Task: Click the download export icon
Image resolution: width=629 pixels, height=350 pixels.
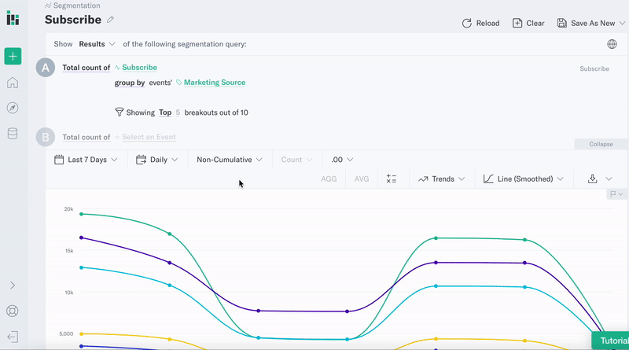Action: pos(593,179)
